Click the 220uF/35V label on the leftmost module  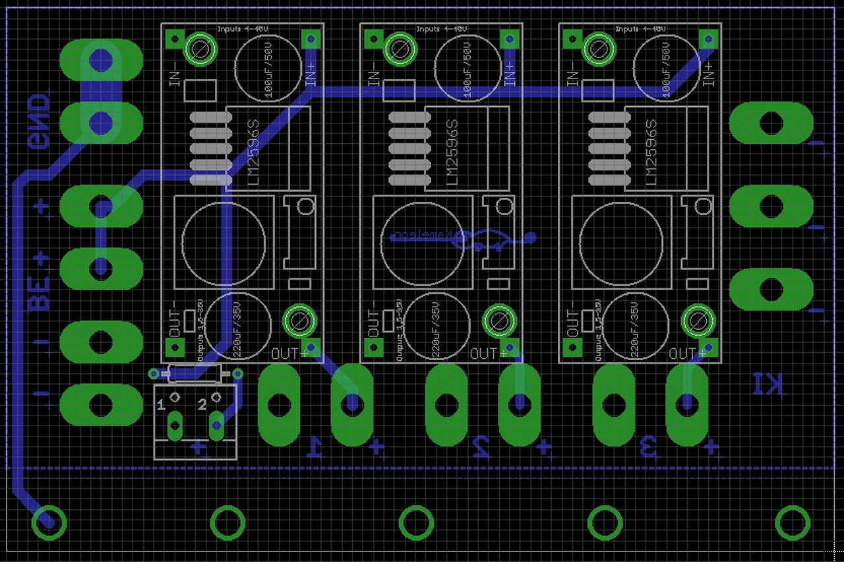pos(238,330)
